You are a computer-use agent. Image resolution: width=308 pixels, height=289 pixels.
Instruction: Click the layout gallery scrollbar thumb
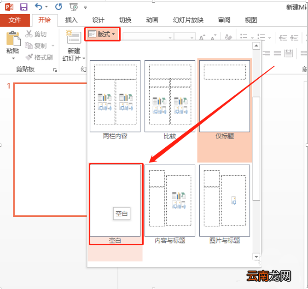click(x=256, y=149)
